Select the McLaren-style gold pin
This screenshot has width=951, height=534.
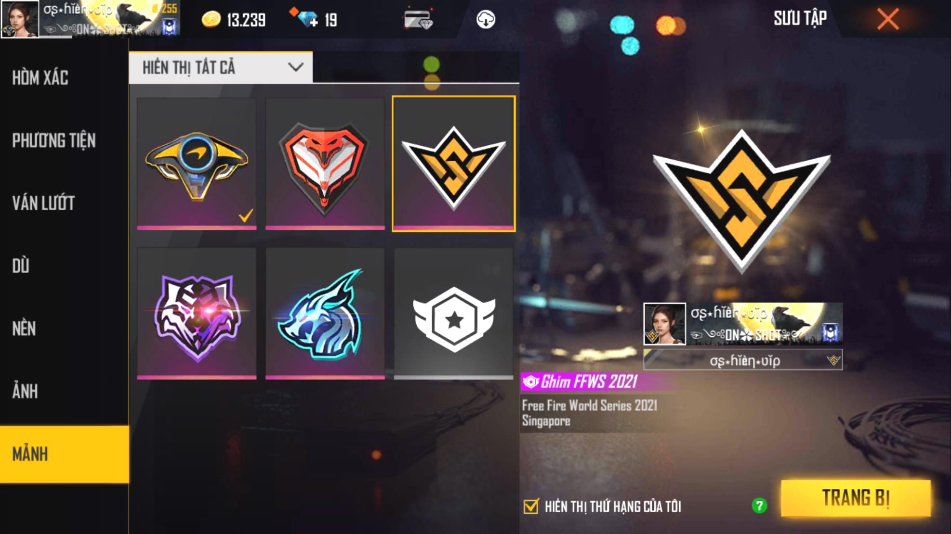click(x=197, y=164)
